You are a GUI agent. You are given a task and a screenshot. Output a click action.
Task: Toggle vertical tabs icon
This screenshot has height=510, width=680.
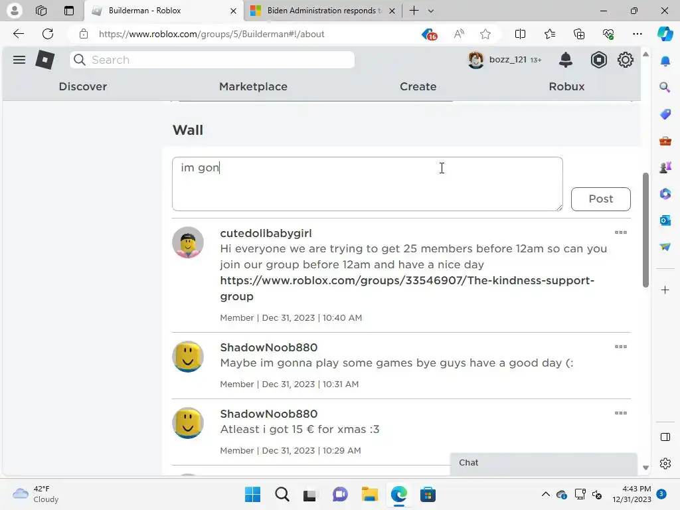tap(69, 11)
